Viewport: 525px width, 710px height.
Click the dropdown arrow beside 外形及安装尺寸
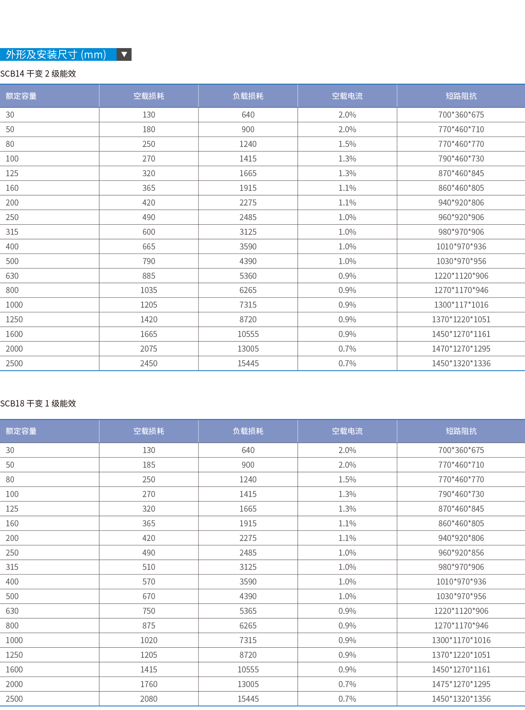(x=124, y=54)
